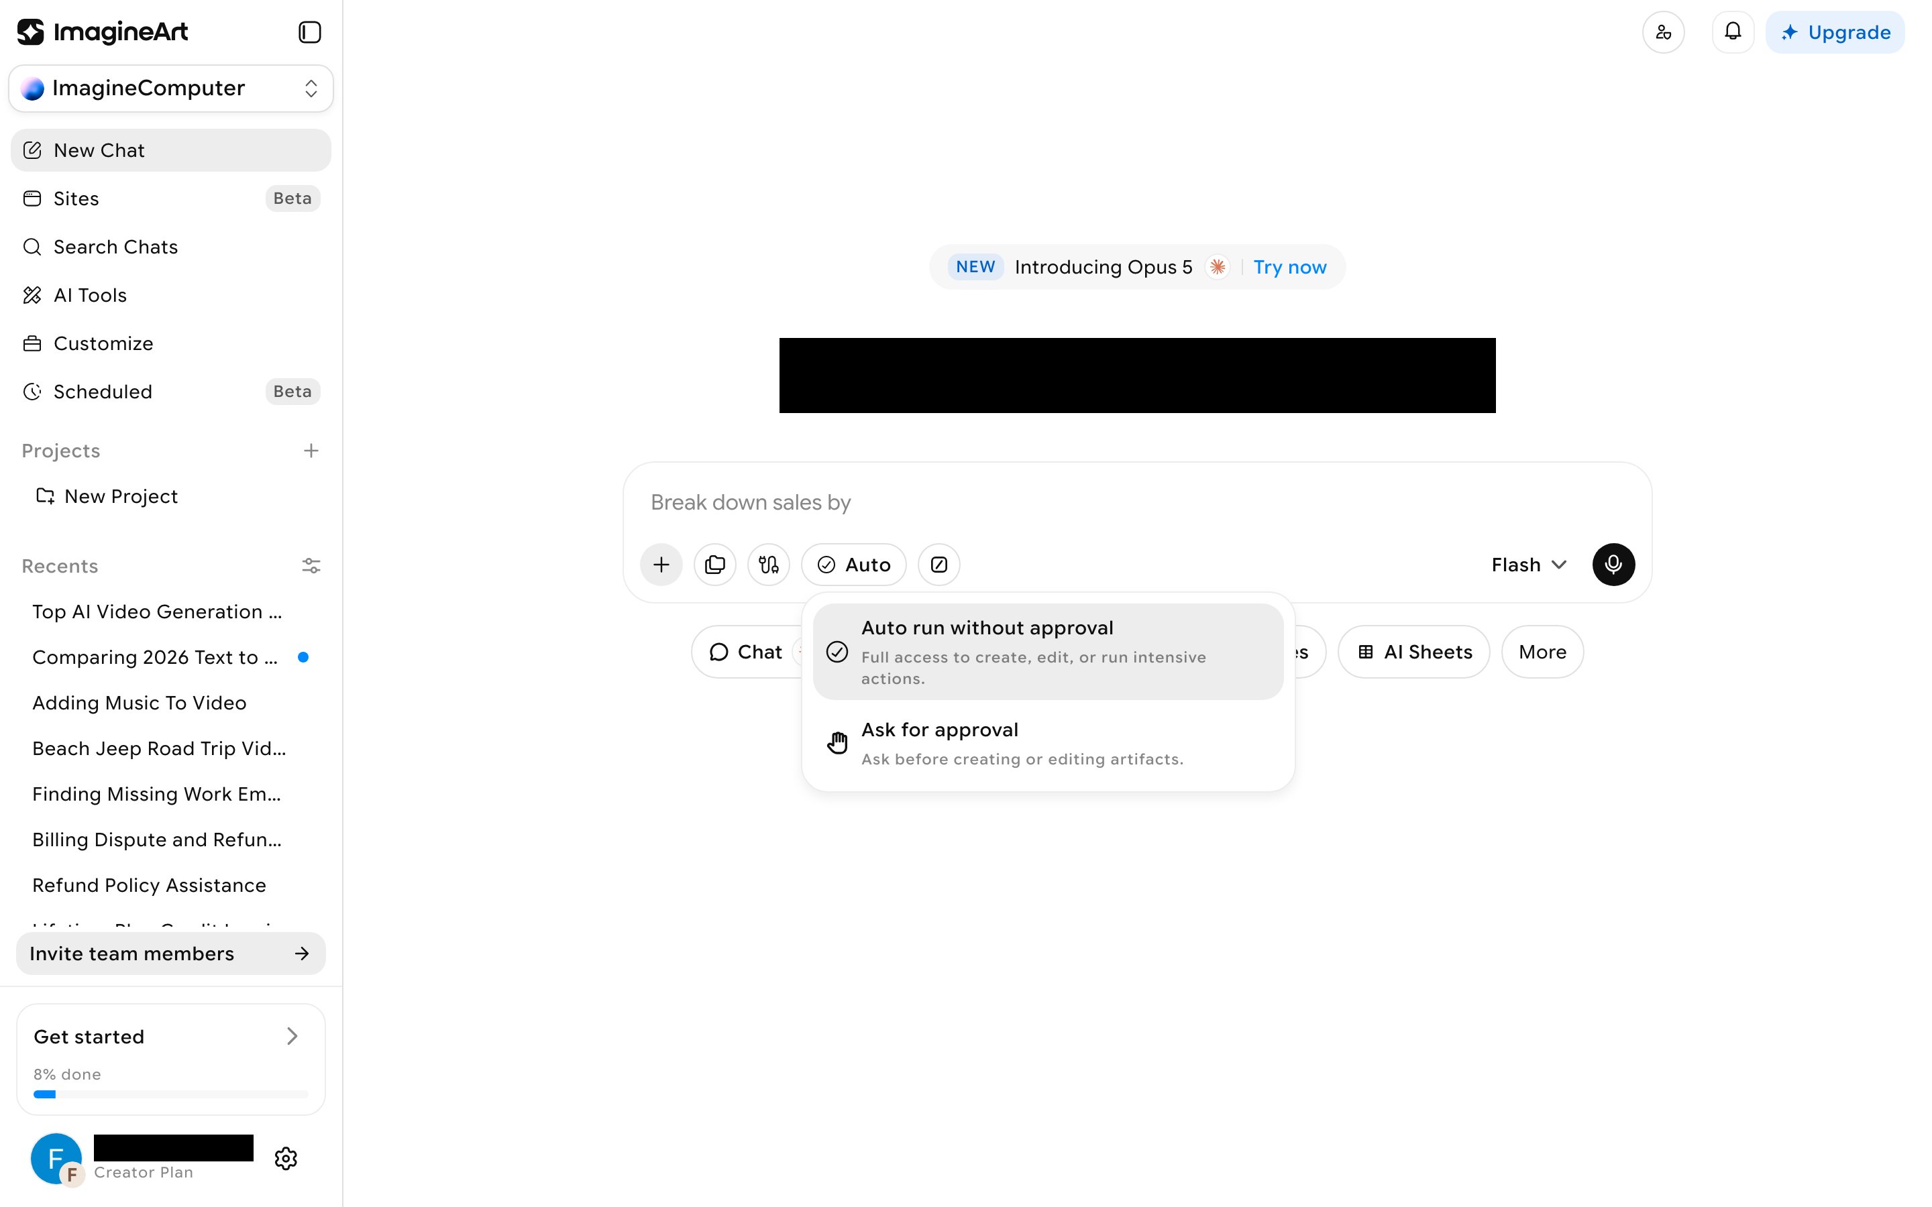Open the notifications bell
Viewport: 1932px width, 1207px height.
[x=1732, y=32]
